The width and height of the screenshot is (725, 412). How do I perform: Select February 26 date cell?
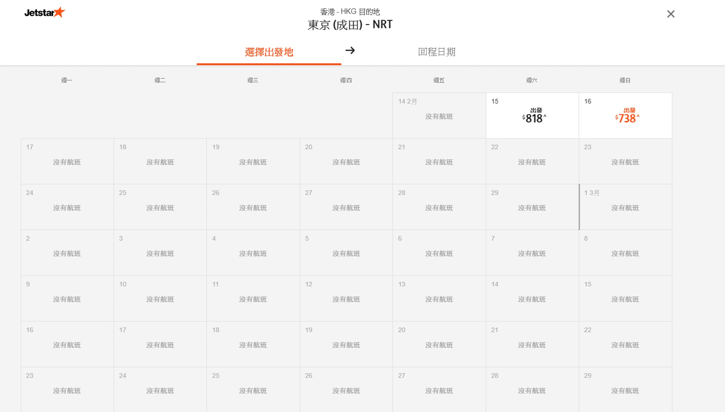[253, 207]
